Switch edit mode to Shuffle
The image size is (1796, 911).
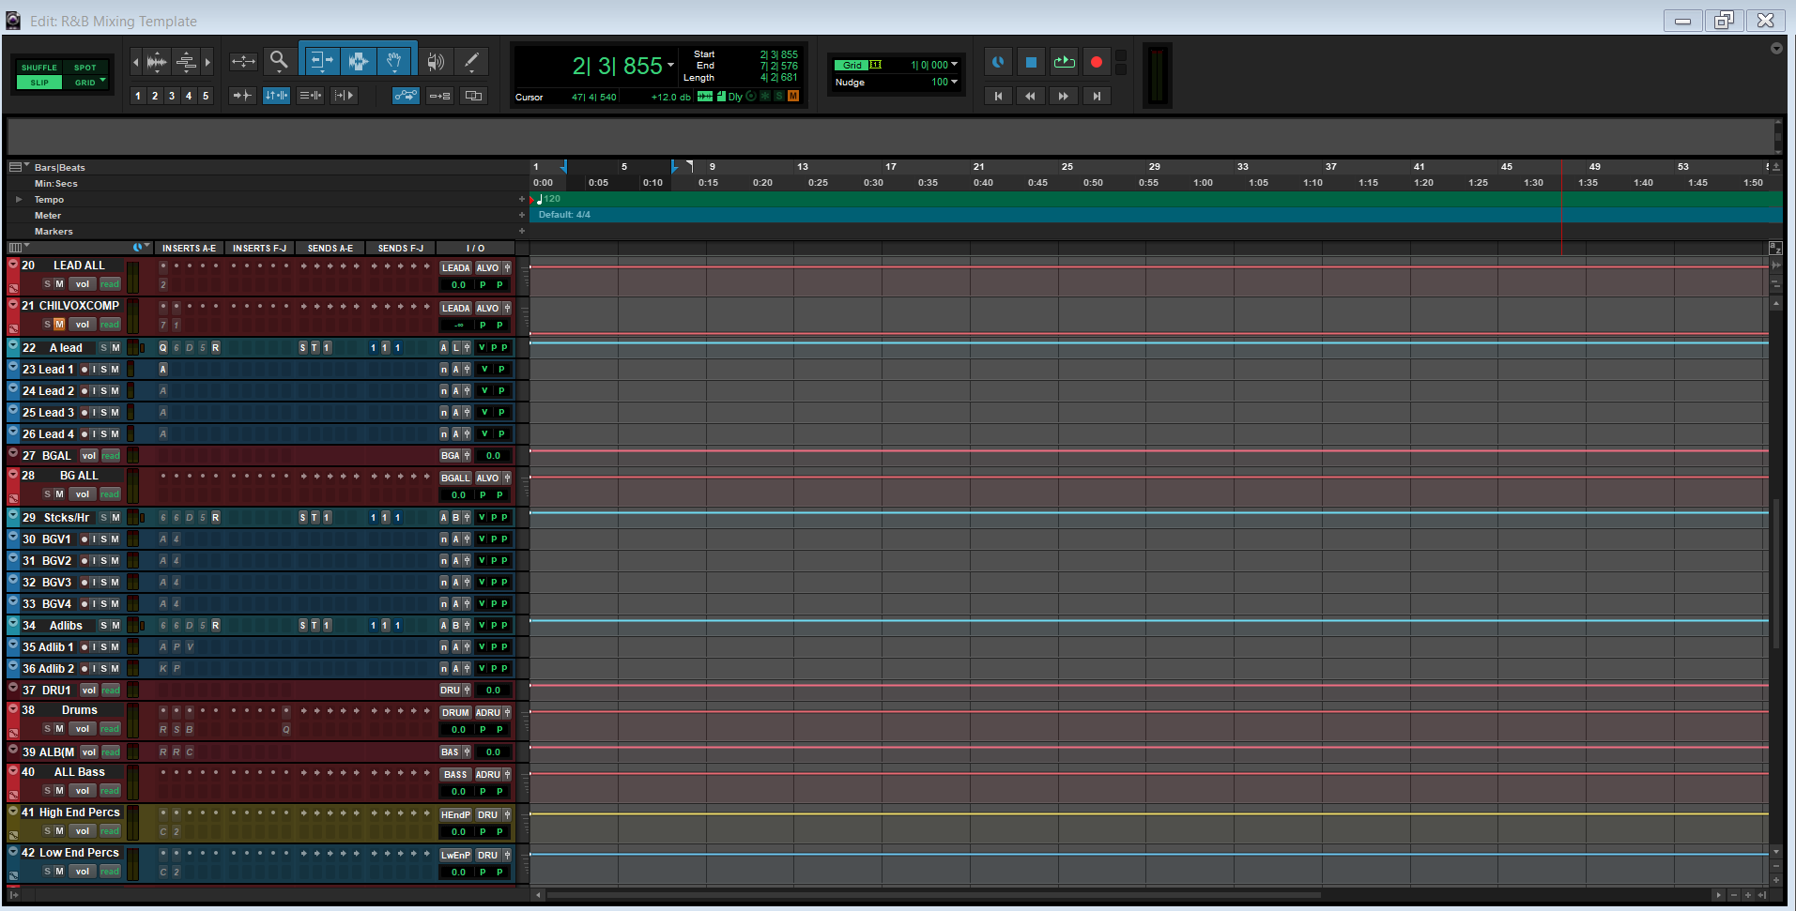39,68
